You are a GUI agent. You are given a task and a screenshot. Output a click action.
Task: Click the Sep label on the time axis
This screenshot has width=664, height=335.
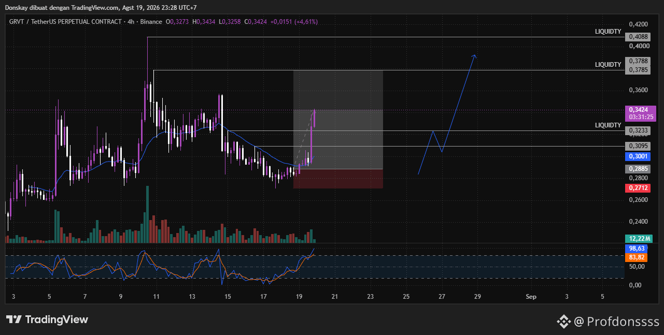pos(531,297)
